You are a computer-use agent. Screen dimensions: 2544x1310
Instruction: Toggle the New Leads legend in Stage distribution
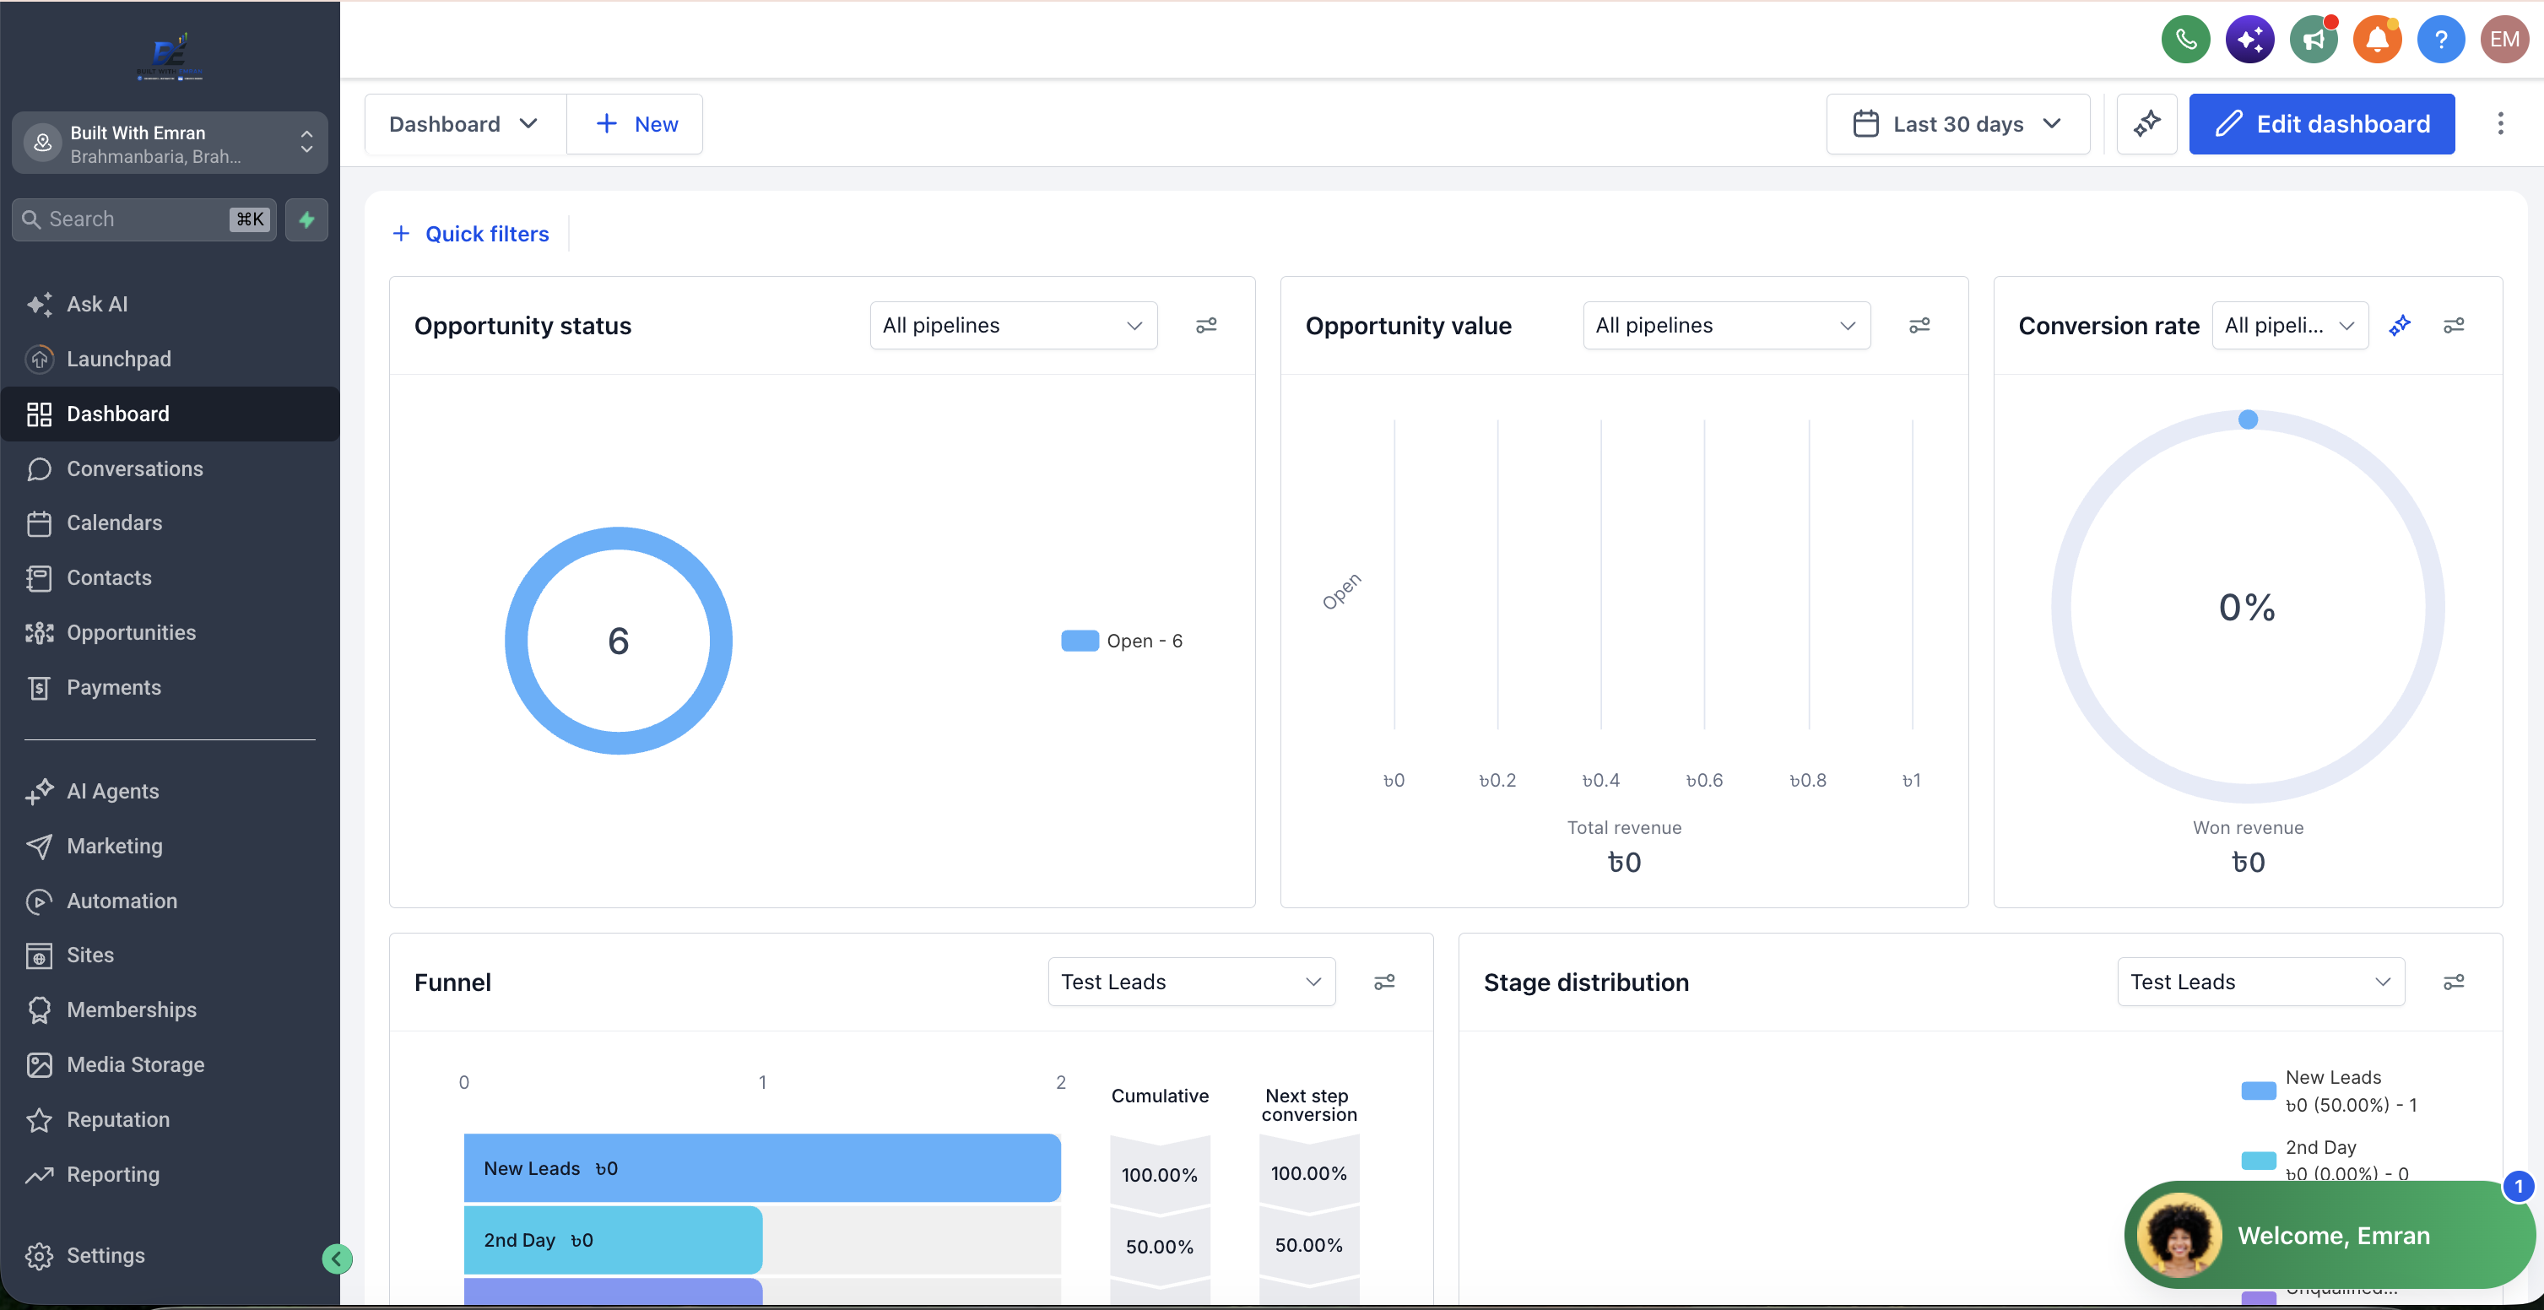[x=2329, y=1091]
